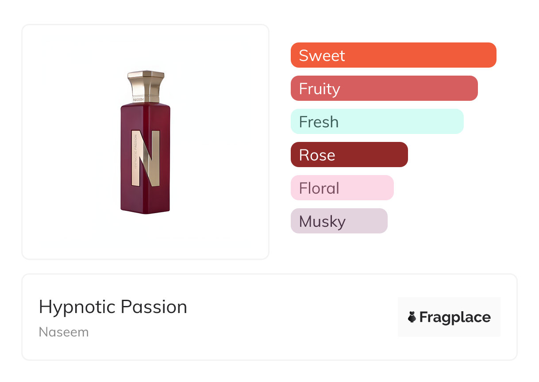The image size is (539, 382).
Task: Click the Floral label text
Action: [319, 188]
